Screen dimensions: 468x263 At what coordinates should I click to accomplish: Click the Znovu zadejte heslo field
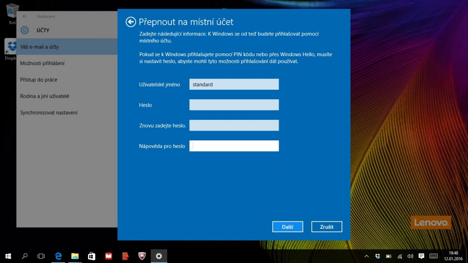(x=234, y=125)
